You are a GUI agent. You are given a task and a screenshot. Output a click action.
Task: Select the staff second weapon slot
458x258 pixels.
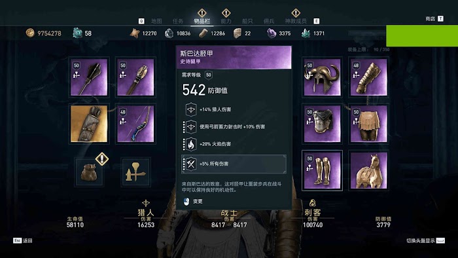[x=135, y=77]
